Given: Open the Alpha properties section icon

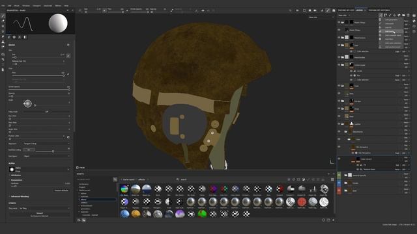Looking at the screenshot, I should pos(14,37).
